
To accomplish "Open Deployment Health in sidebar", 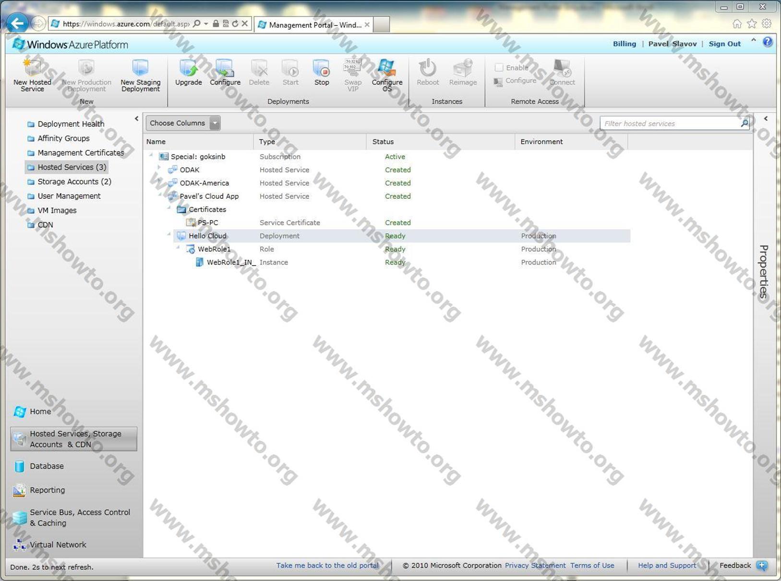I will pyautogui.click(x=65, y=124).
